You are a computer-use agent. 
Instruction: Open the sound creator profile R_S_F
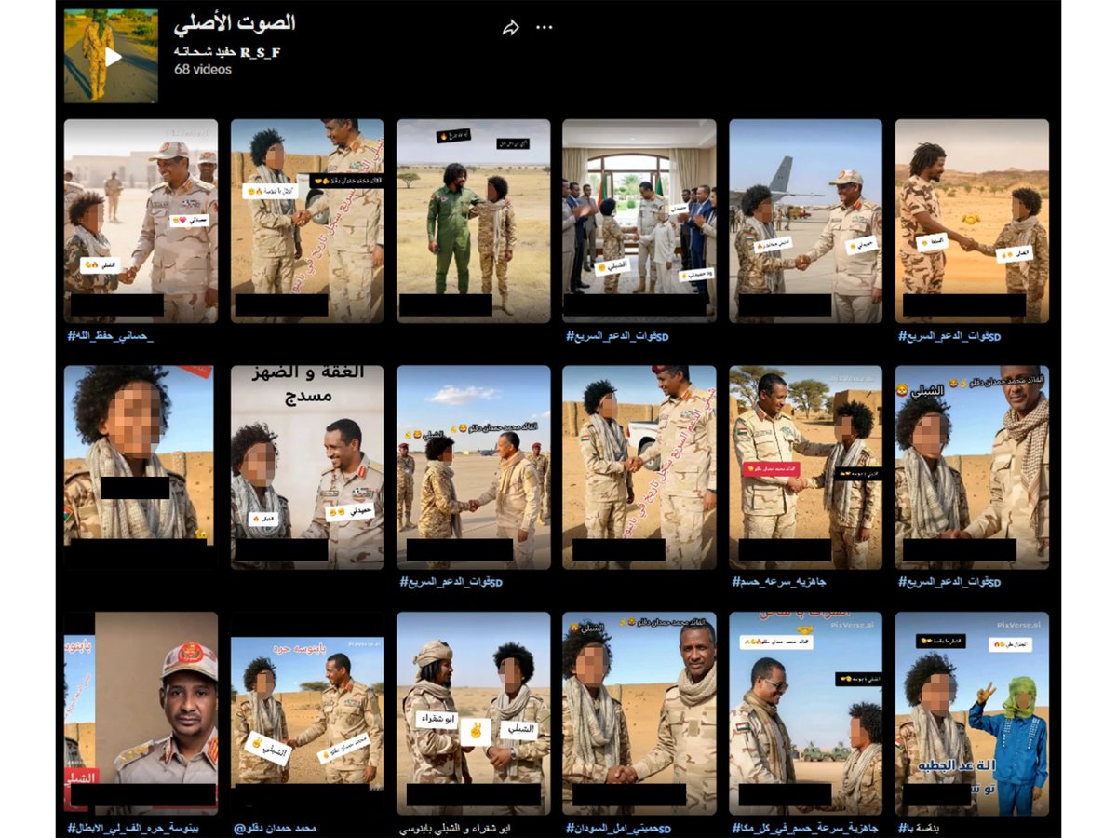tap(226, 52)
